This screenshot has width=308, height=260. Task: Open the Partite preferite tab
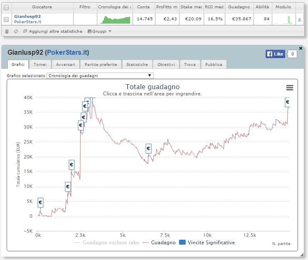coord(101,64)
